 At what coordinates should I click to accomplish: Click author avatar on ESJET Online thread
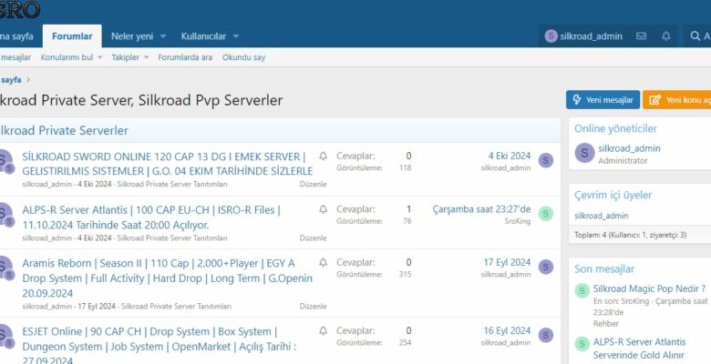tap(5, 336)
